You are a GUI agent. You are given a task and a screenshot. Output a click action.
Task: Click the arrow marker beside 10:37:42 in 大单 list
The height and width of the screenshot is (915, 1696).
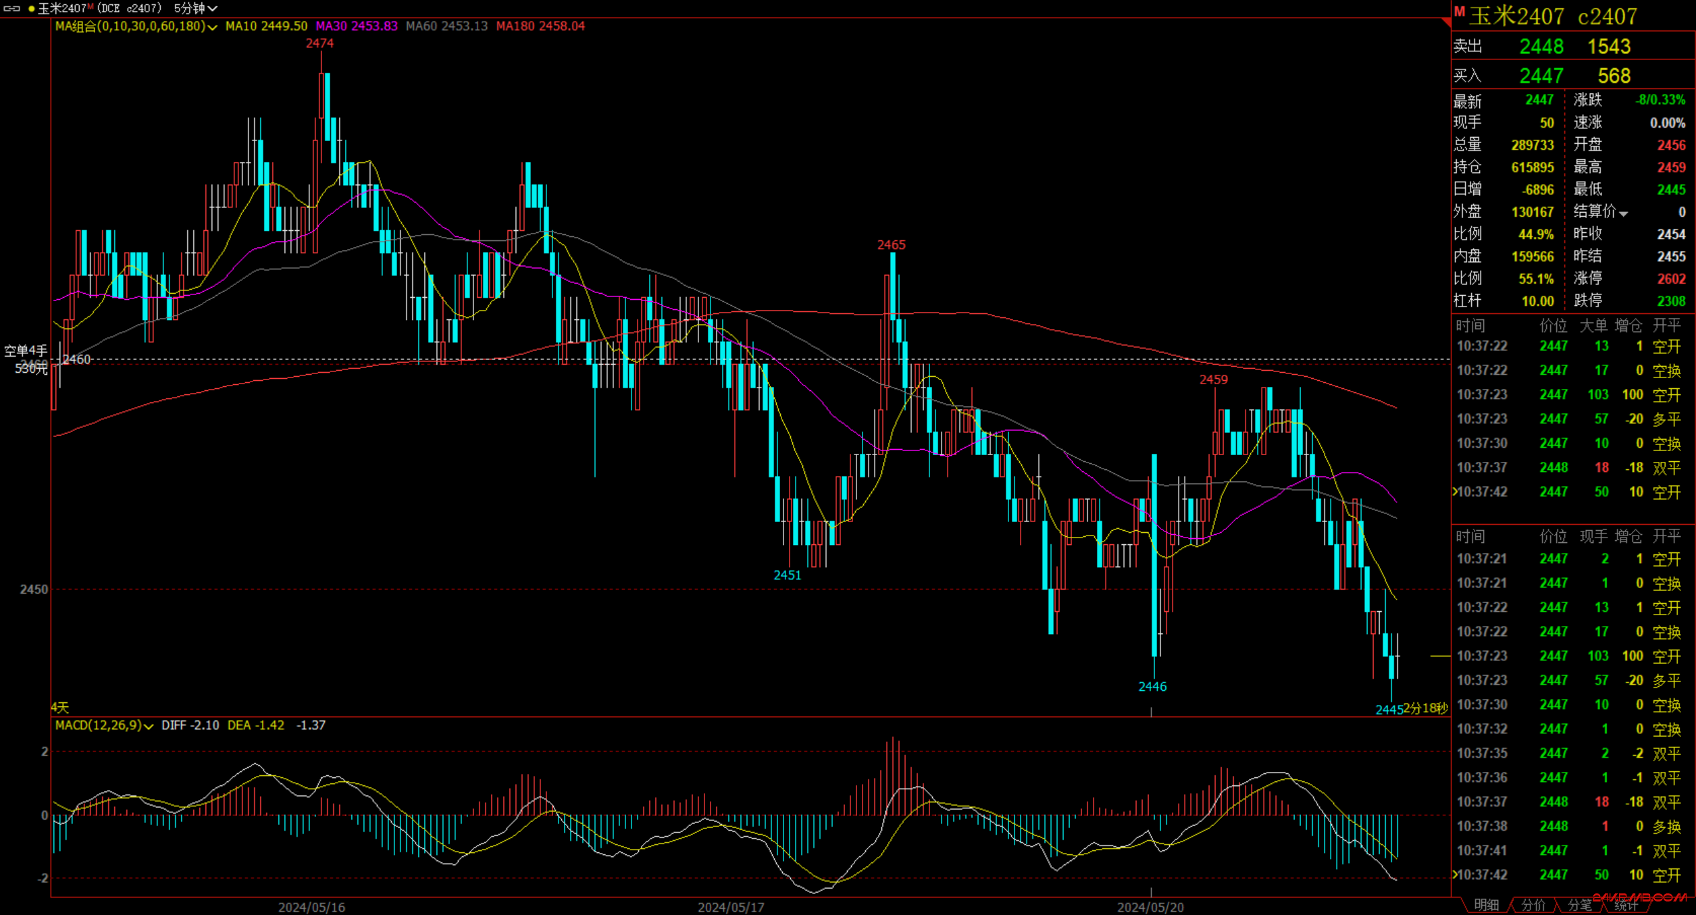tap(1455, 492)
